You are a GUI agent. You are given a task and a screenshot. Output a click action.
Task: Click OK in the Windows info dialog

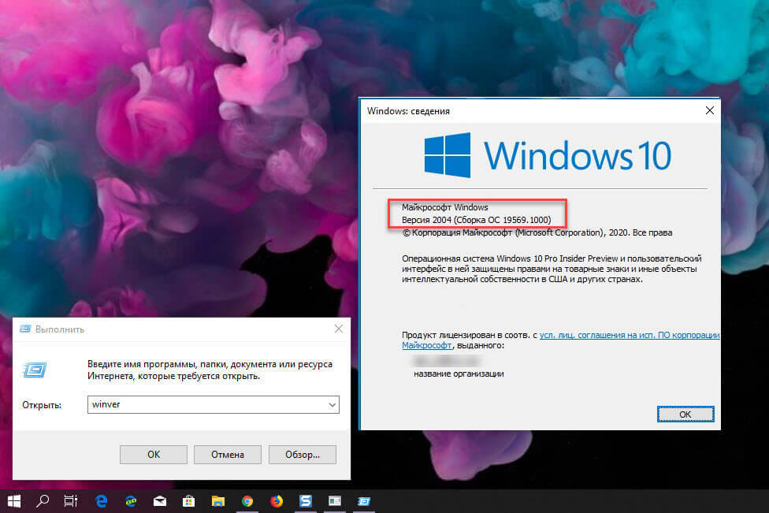(x=685, y=414)
